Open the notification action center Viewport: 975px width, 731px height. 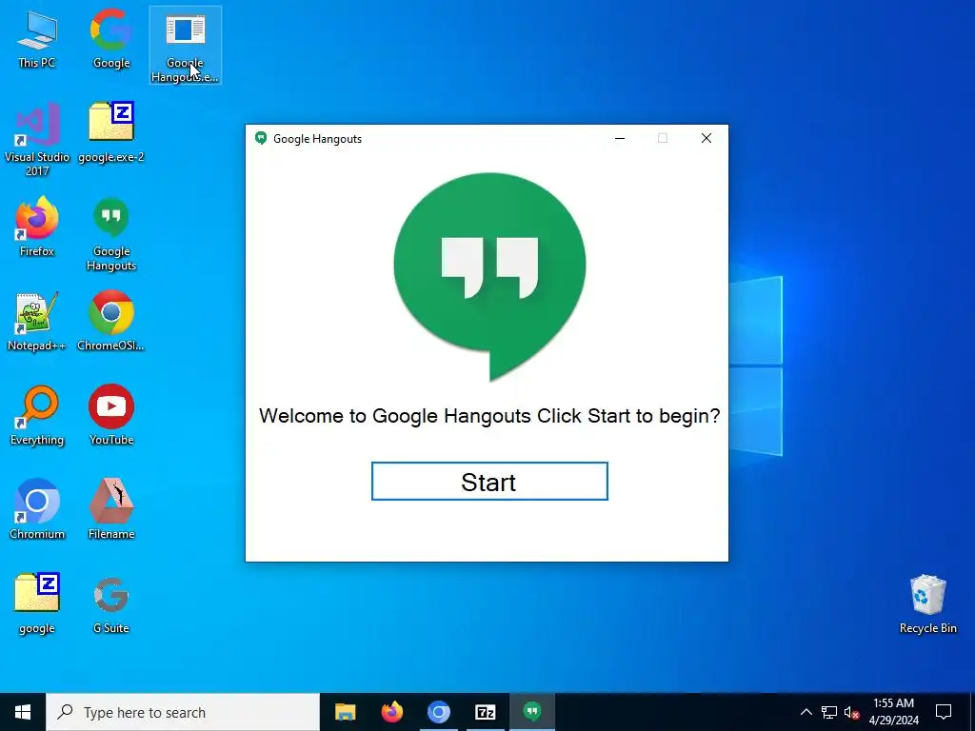pyautogui.click(x=944, y=712)
